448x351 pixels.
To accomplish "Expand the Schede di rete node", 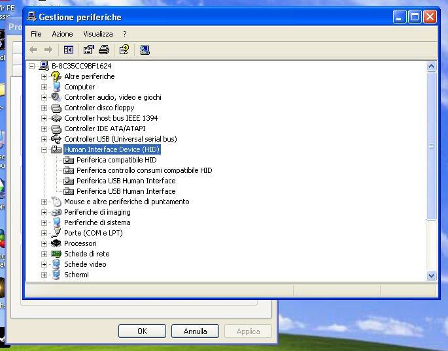I will point(44,254).
